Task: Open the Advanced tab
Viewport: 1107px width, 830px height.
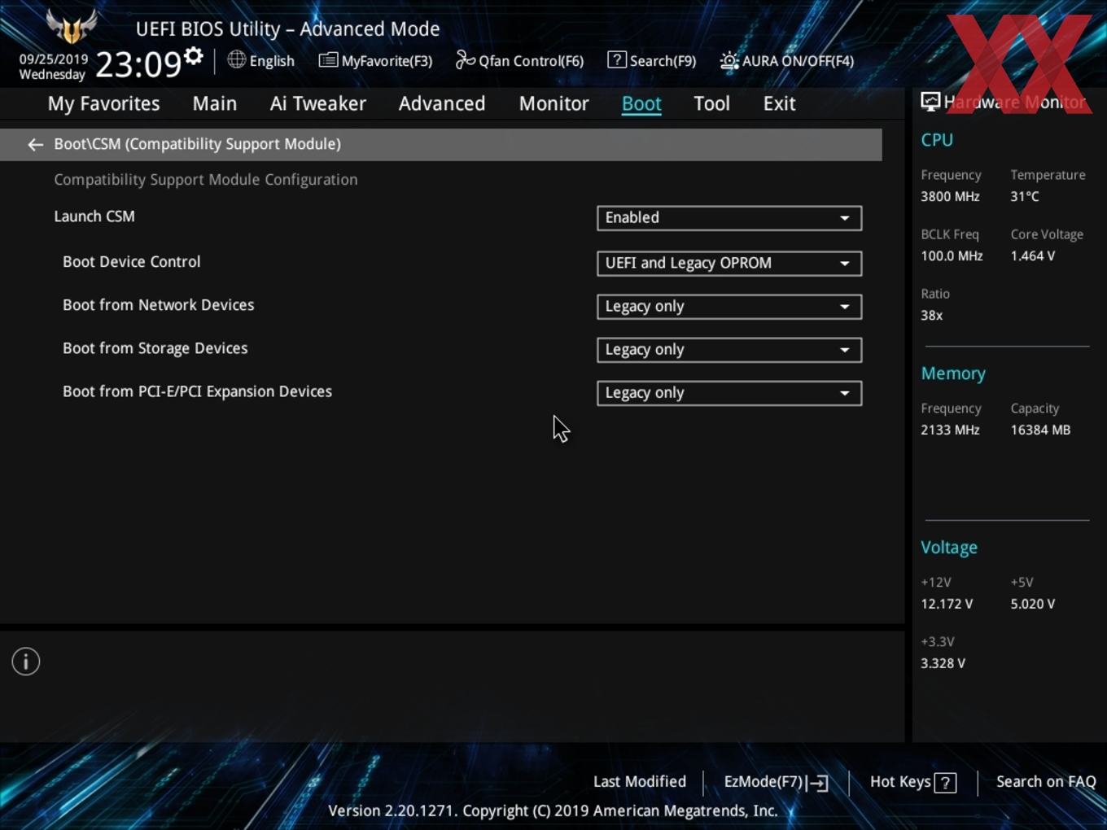Action: pos(442,103)
